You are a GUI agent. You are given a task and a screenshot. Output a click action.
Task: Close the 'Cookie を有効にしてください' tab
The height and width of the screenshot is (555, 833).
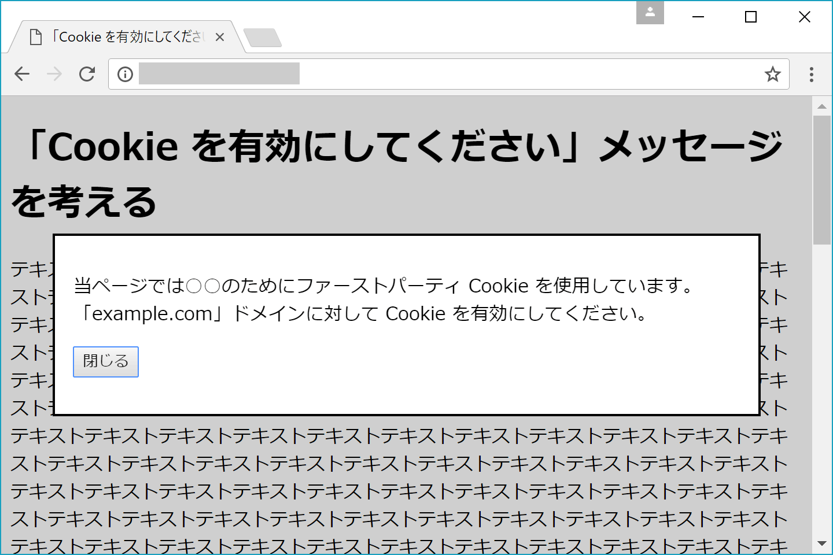tap(220, 37)
